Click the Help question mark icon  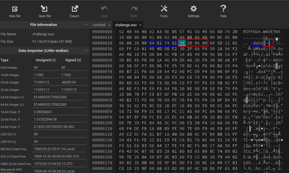(x=223, y=9)
